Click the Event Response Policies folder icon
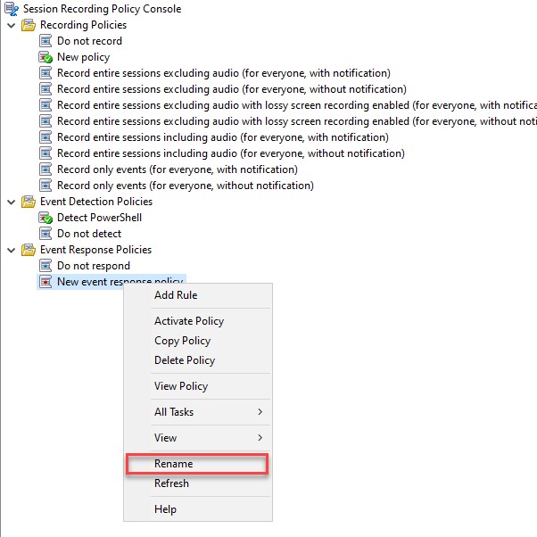Image resolution: width=537 pixels, height=537 pixels. click(28, 250)
